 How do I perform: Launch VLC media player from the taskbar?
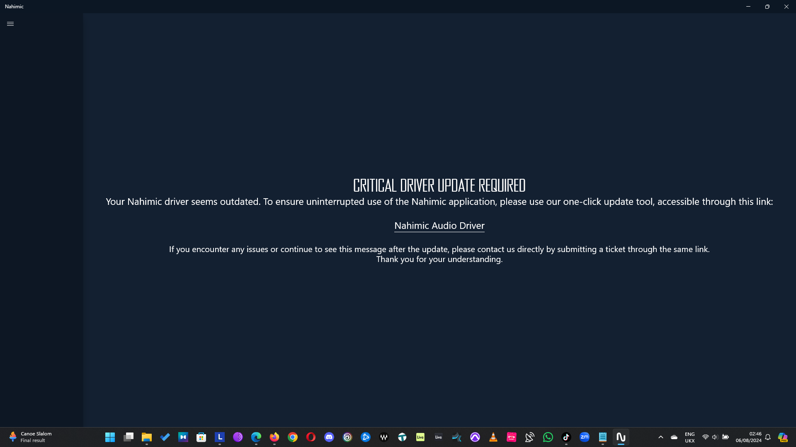(493, 437)
